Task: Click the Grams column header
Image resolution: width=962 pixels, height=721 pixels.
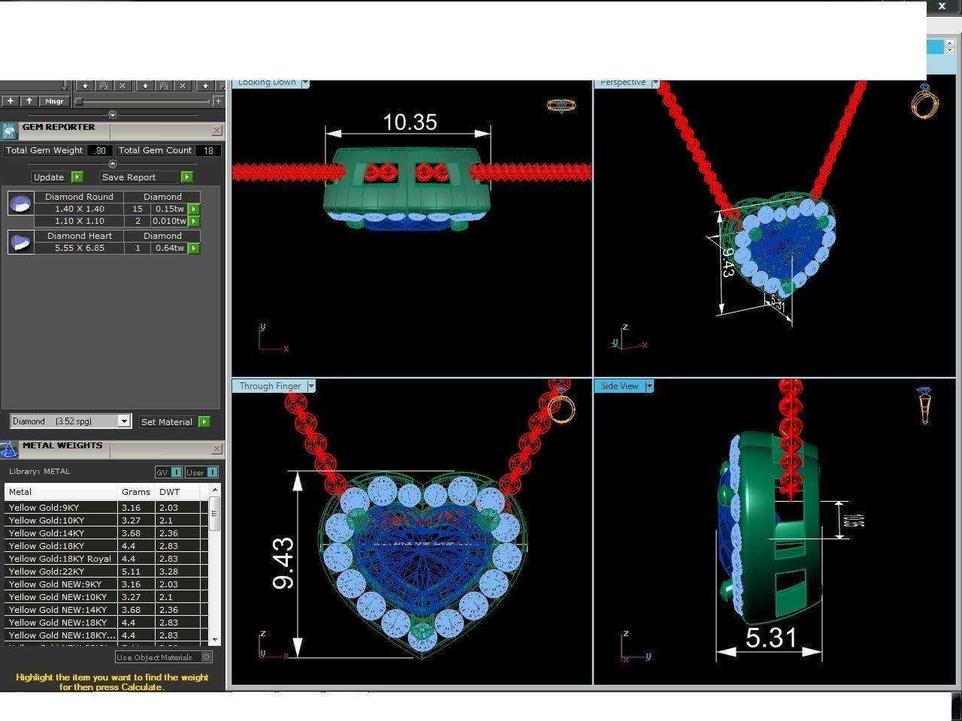Action: (137, 492)
